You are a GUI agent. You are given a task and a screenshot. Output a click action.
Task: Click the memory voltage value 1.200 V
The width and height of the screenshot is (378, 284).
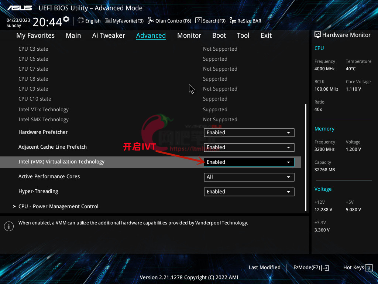tap(353, 149)
